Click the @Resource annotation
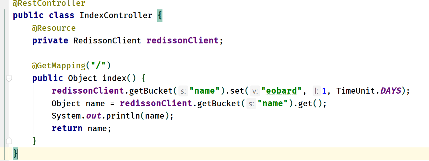This screenshot has width=429, height=161. tap(54, 28)
